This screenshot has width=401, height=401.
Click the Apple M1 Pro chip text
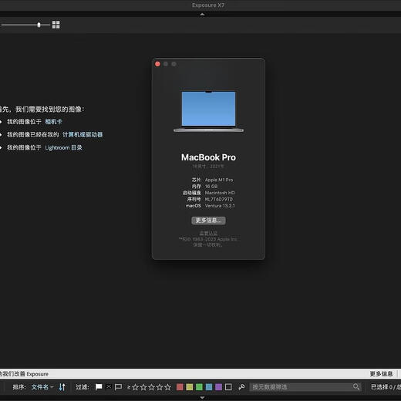coord(219,180)
